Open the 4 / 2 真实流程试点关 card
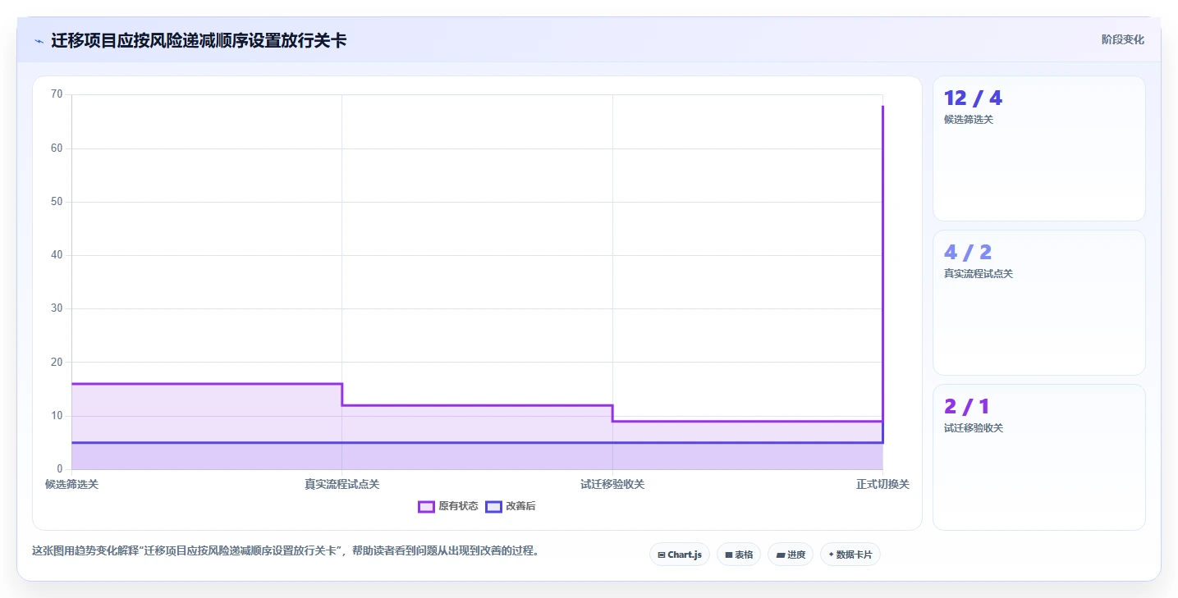 tap(1038, 303)
